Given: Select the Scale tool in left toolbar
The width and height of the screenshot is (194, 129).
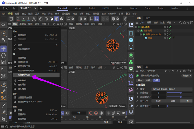Looking at the screenshot, I should tap(4, 62).
